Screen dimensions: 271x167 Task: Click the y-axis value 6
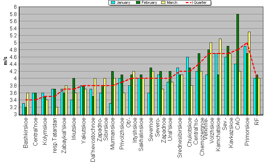[x=16, y=7]
